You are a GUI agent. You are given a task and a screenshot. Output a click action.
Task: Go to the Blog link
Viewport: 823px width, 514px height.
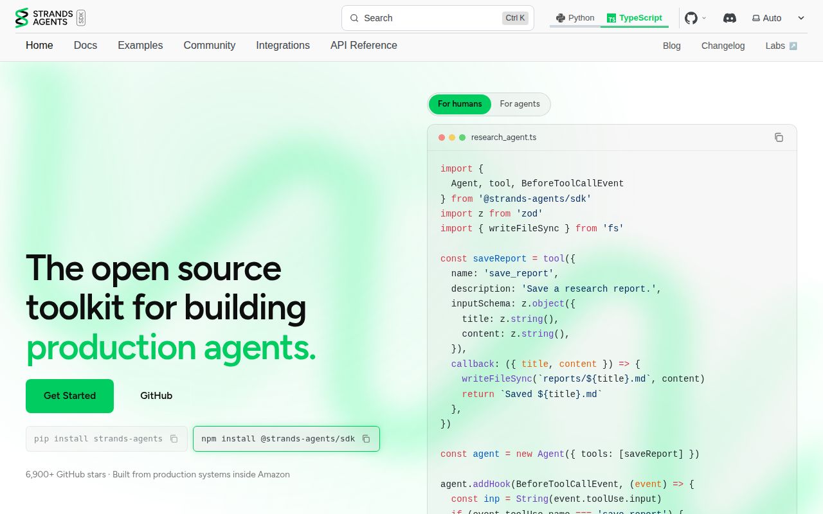pyautogui.click(x=672, y=46)
